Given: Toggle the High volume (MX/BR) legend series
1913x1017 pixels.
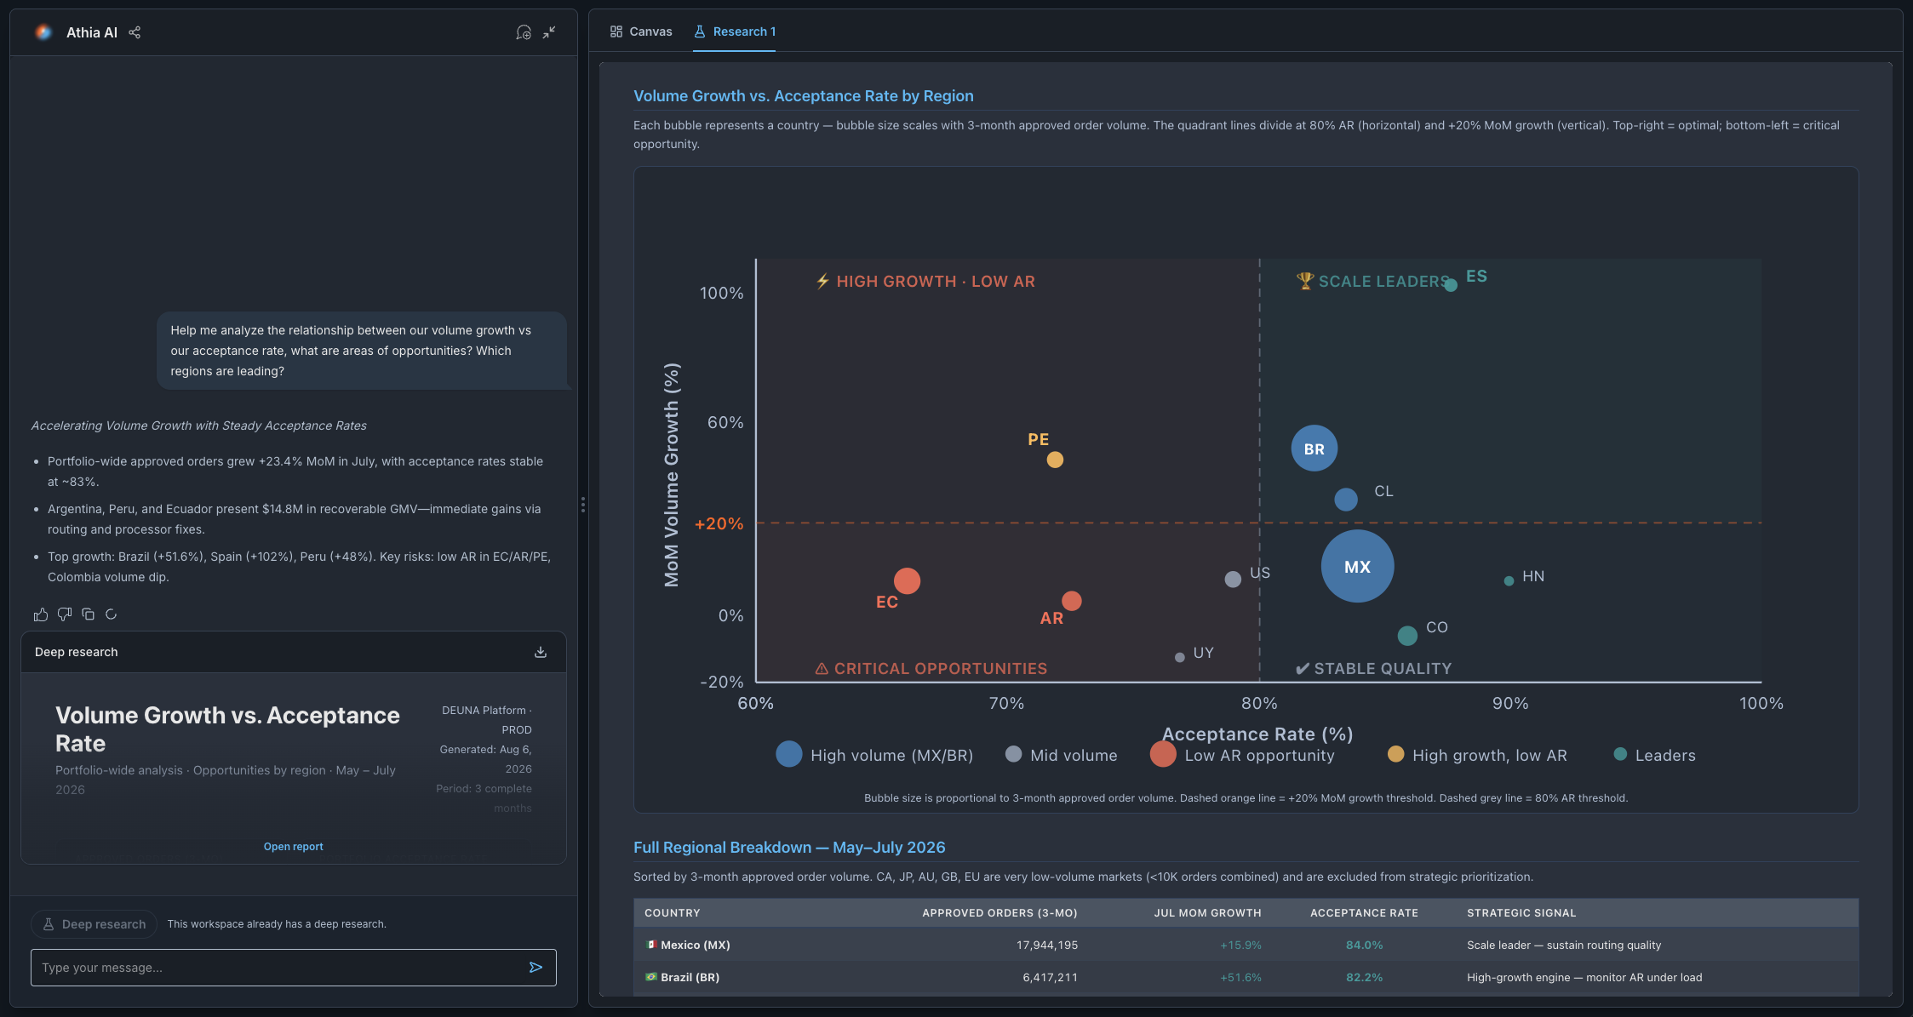Looking at the screenshot, I should click(874, 755).
